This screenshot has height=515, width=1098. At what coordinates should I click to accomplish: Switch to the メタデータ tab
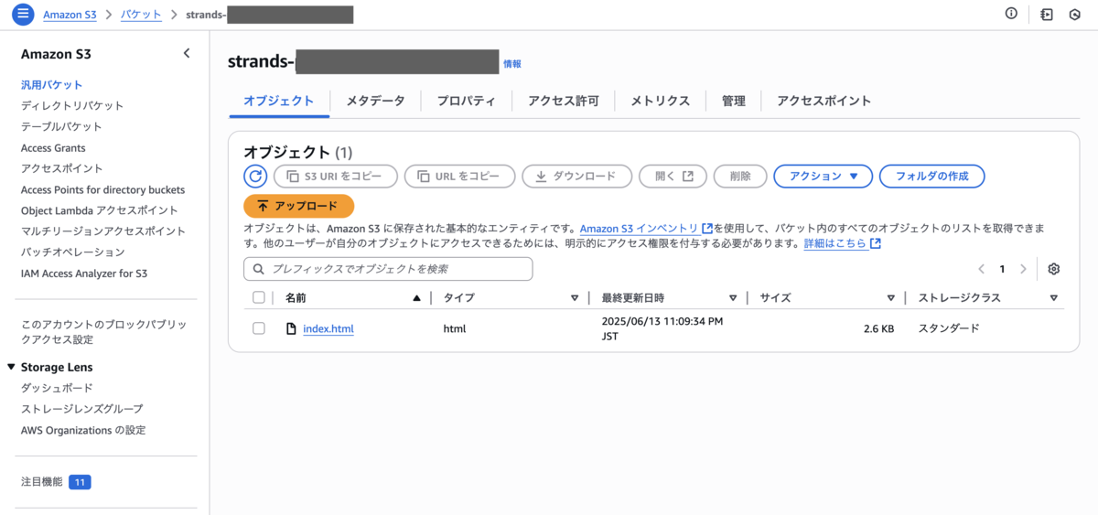(375, 101)
